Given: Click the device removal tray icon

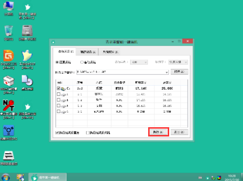Looking at the screenshot, I should pyautogui.click(x=213, y=178).
